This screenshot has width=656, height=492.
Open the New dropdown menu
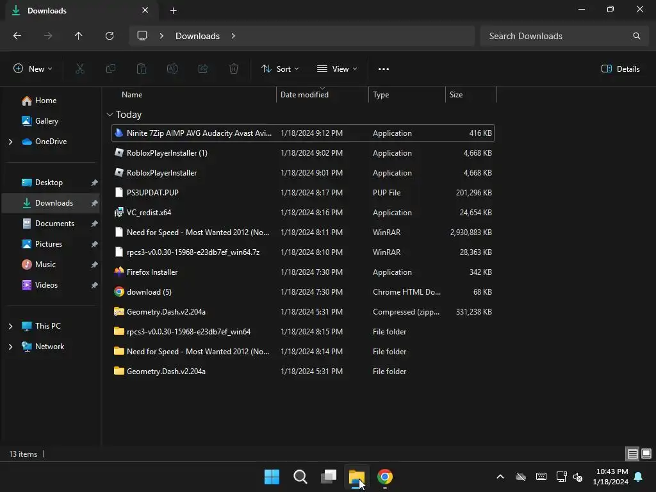tap(33, 69)
